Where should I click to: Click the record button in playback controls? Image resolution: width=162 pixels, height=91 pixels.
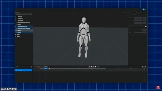(89, 67)
